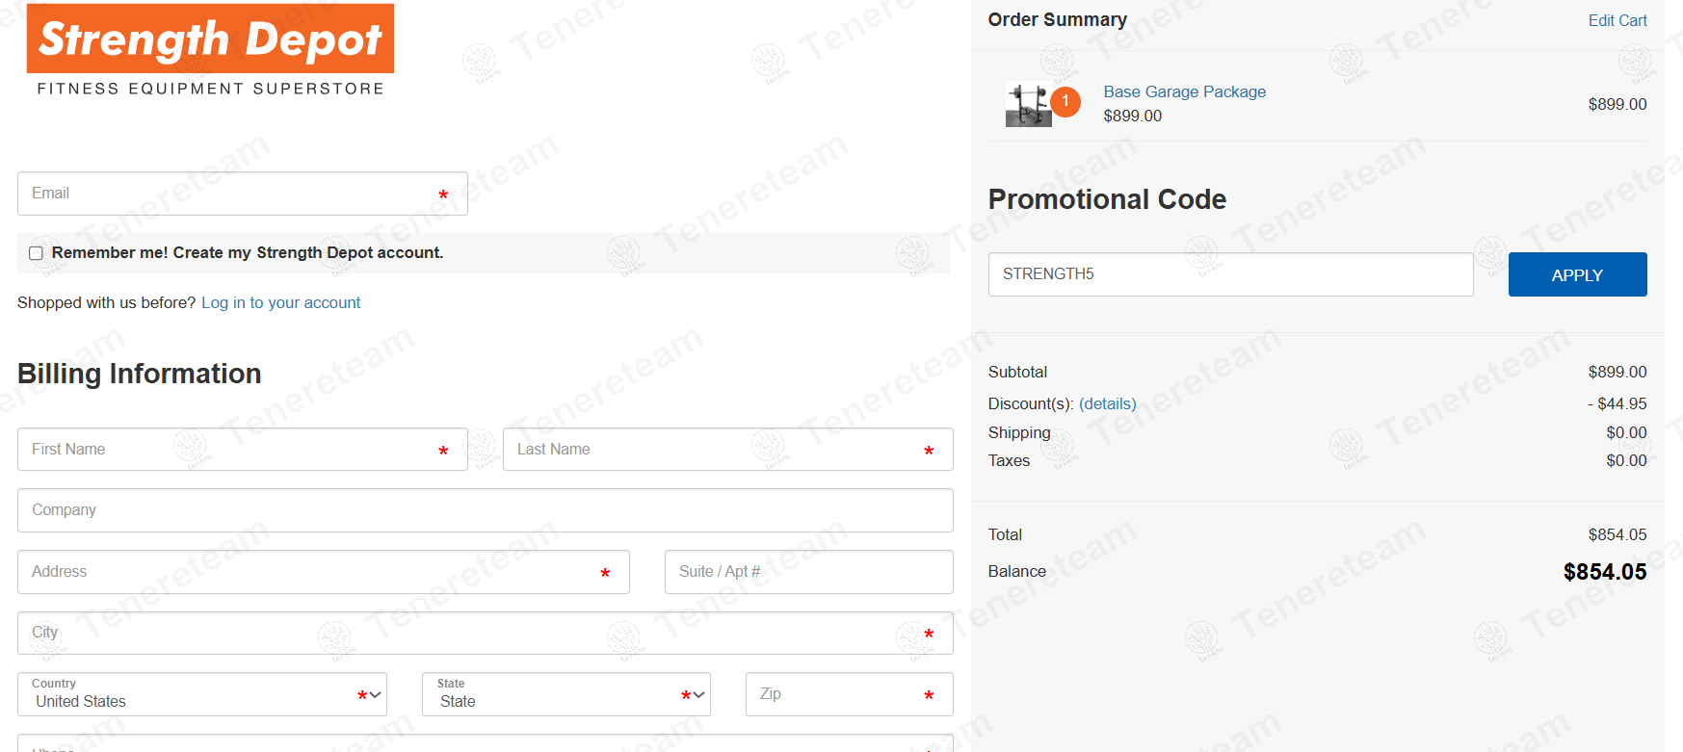Open the Base Garage Package product link
Viewport: 1683px width, 752px height.
pyautogui.click(x=1184, y=91)
